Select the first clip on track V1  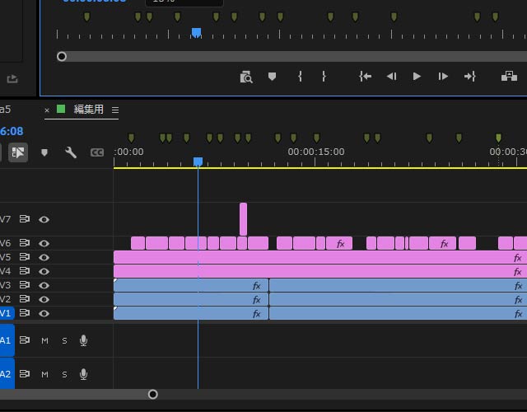(x=191, y=313)
